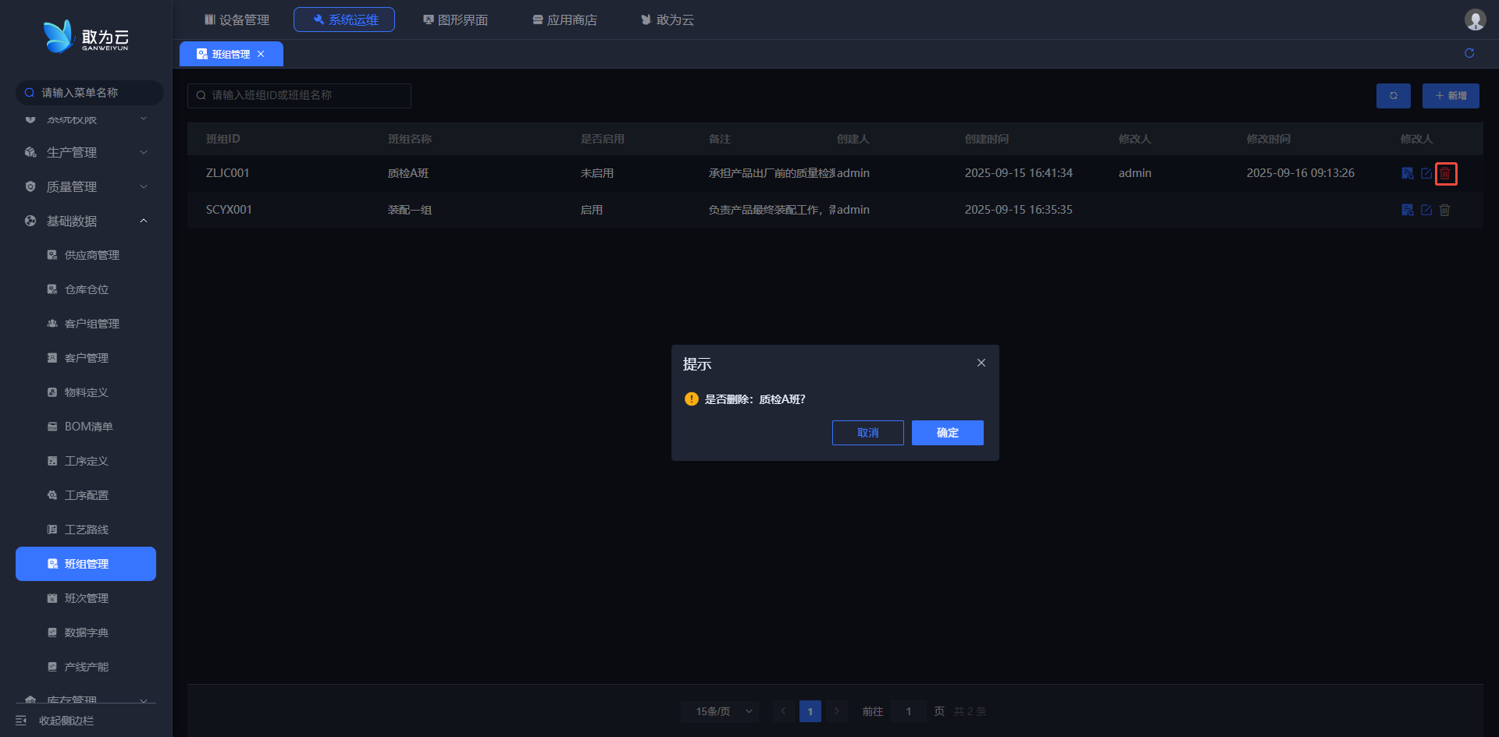Click the delete icon for 质检A班 row
This screenshot has width=1499, height=737.
(1445, 174)
